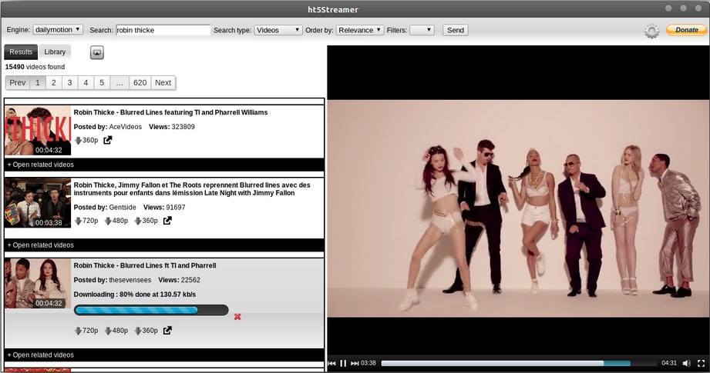Image resolution: width=710 pixels, height=373 pixels.
Task: Open AceVideos video in external browser
Action: tap(108, 140)
